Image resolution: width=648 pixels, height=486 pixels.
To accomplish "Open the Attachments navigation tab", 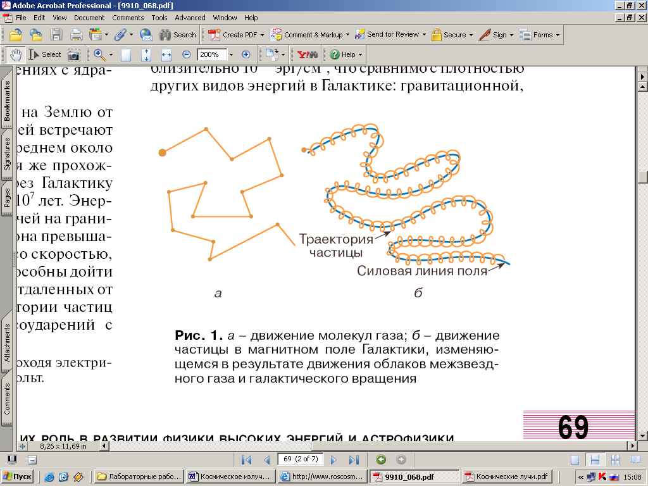I will (x=6, y=342).
